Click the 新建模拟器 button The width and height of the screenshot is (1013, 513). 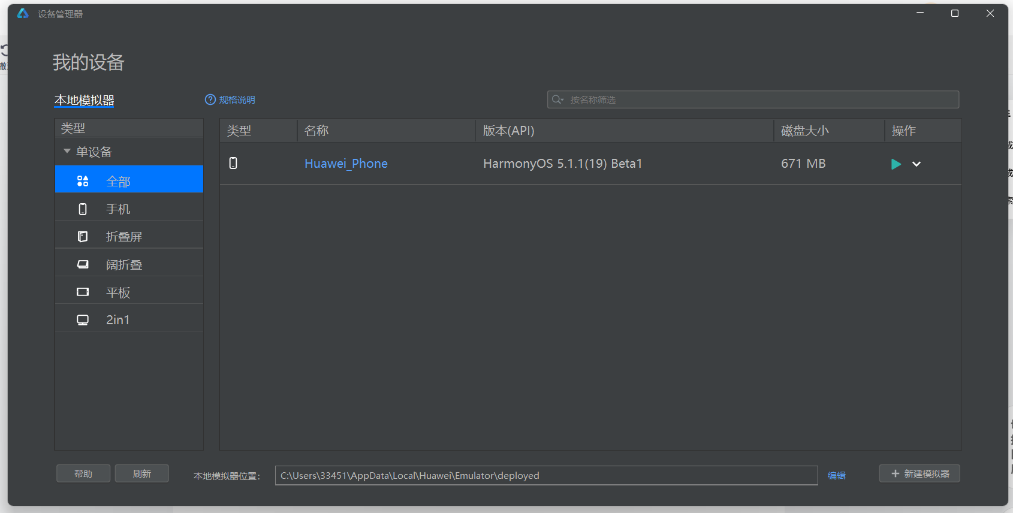click(919, 473)
